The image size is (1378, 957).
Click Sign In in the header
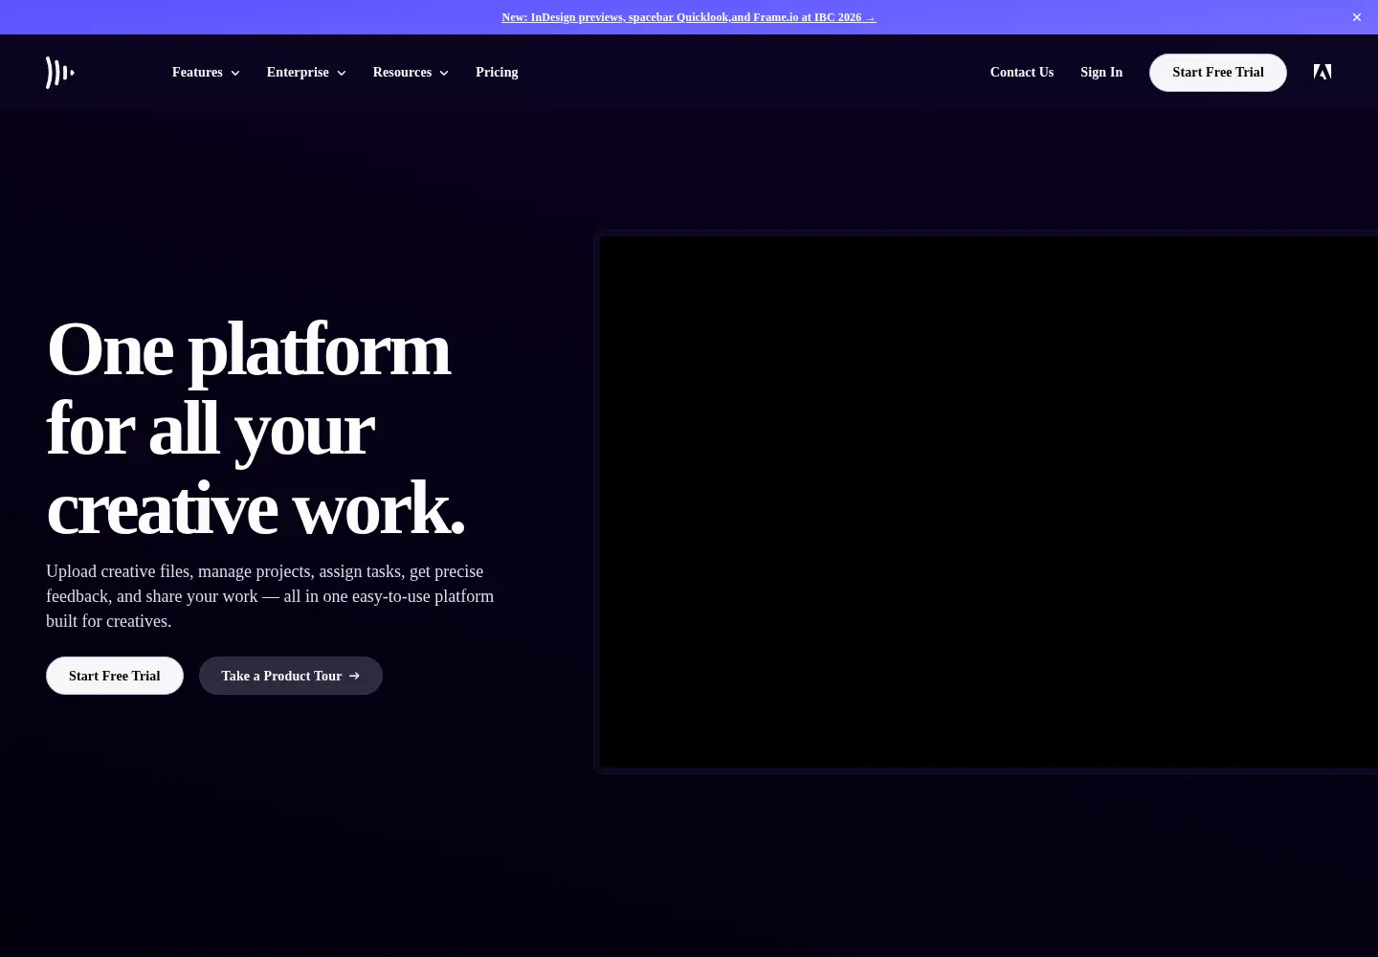[x=1101, y=73]
